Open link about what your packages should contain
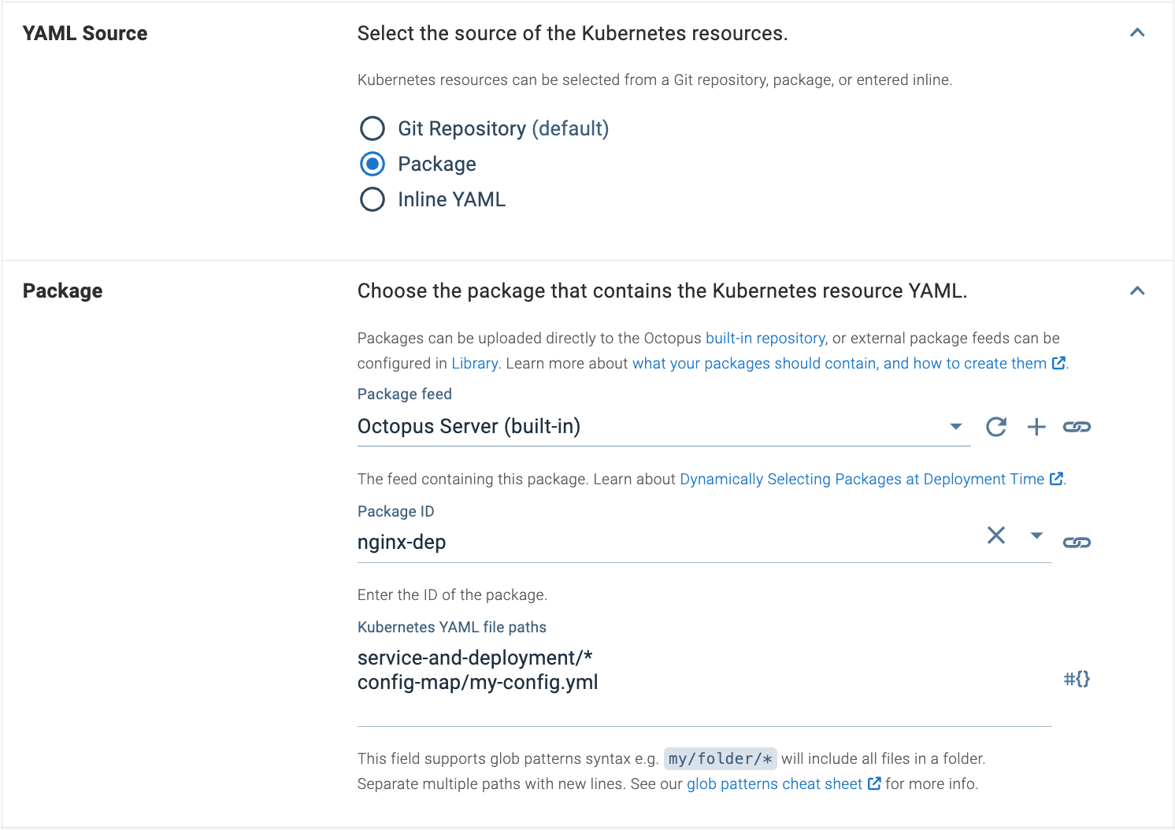Screen dimensions: 1175x830 coord(839,363)
